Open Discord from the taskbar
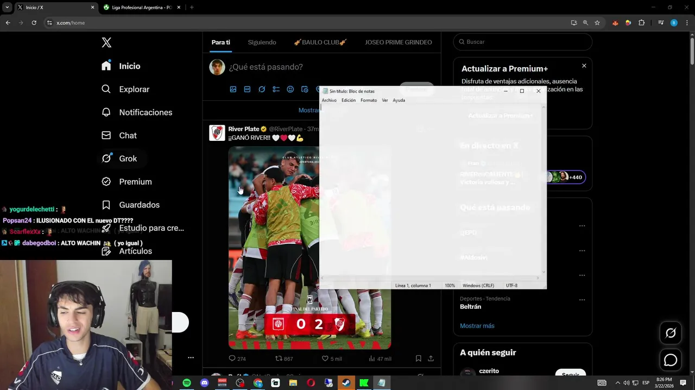Viewport: 695px width, 390px height. 204,383
